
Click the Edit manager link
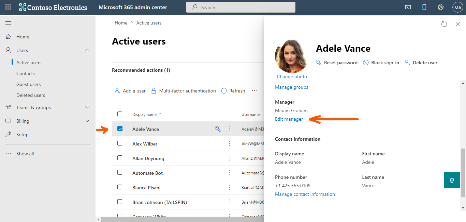pyautogui.click(x=289, y=119)
